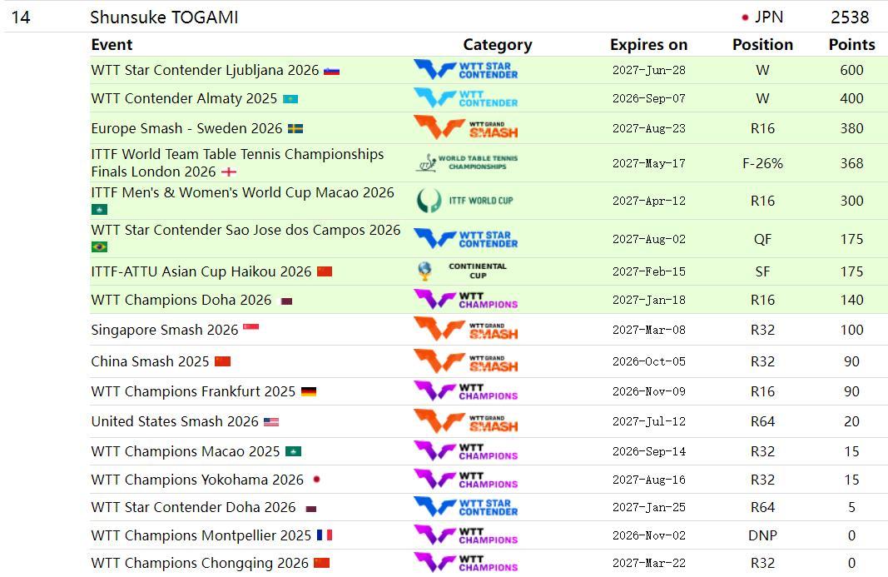Screen dimensions: 888x577
Task: Click the WTT Champions logo in Chongqing row
Action: (465, 563)
